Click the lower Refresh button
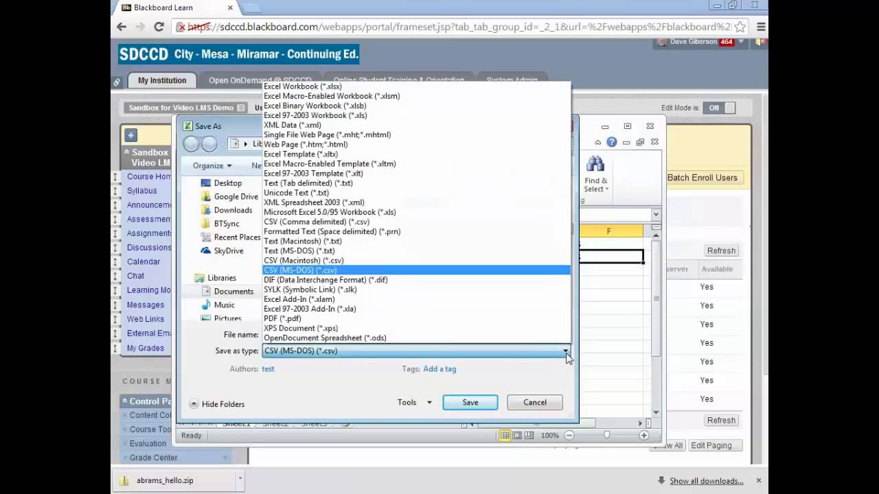 coord(721,420)
